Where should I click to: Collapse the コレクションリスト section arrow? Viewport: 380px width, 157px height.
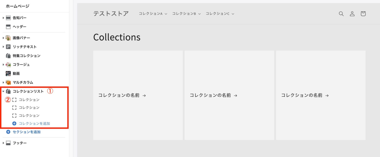coord(3,91)
